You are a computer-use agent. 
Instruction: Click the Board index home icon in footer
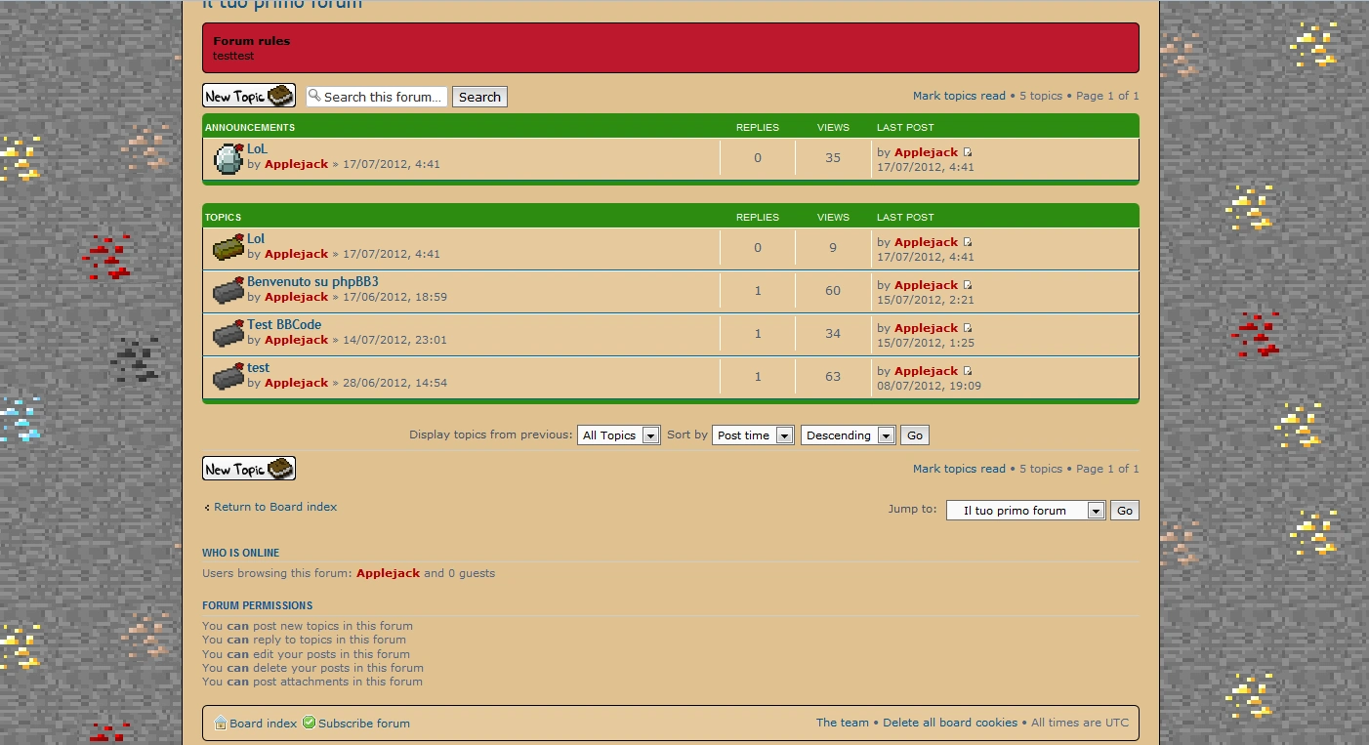221,723
